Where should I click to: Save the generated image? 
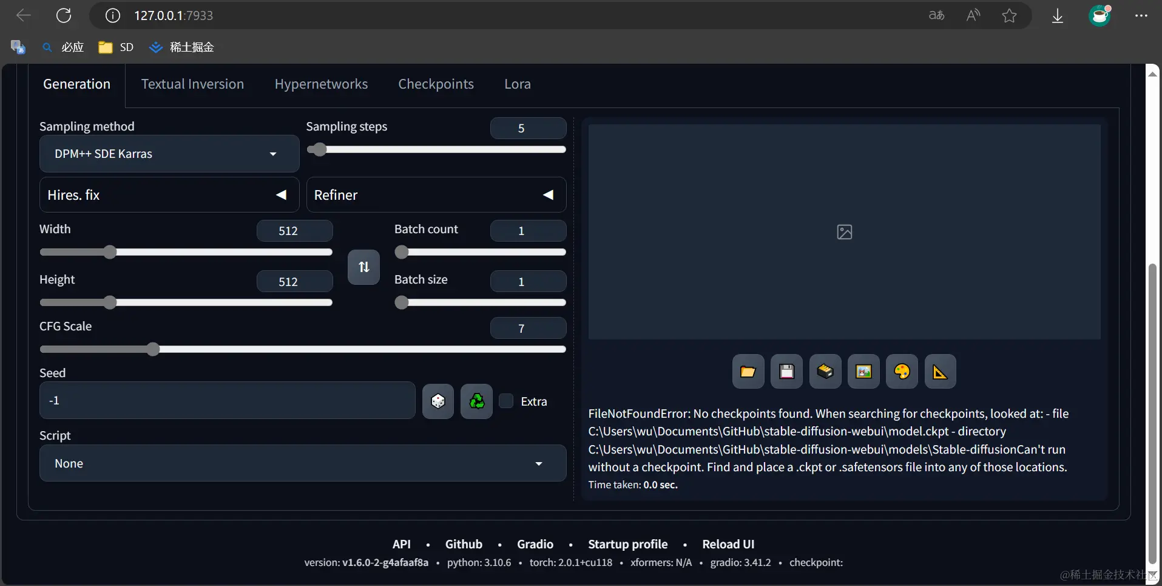(786, 371)
